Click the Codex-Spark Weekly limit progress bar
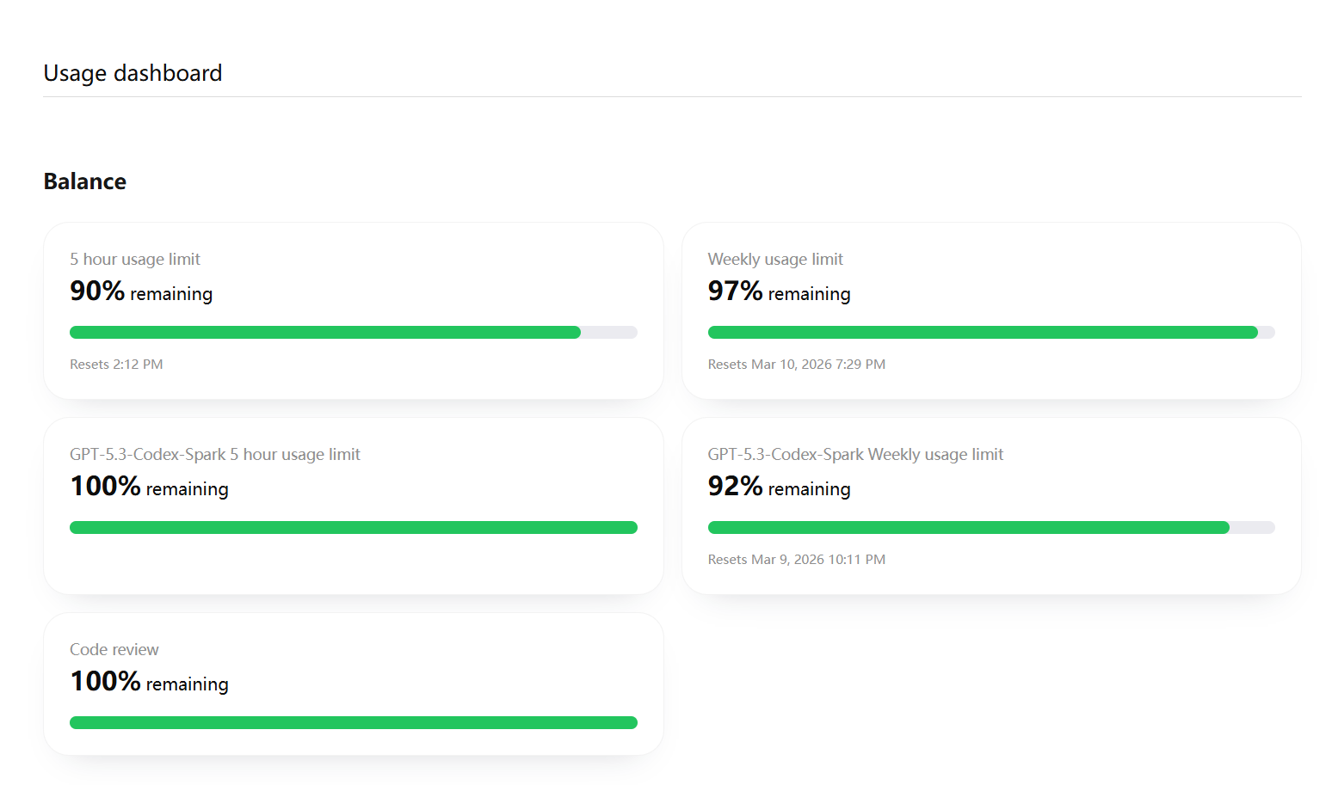 click(x=990, y=528)
